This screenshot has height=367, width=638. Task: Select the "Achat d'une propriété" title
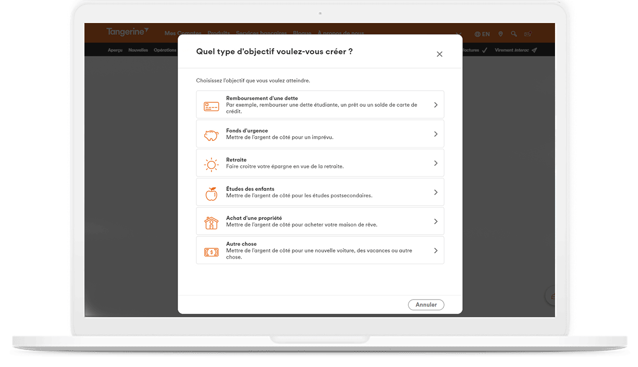[x=254, y=218]
